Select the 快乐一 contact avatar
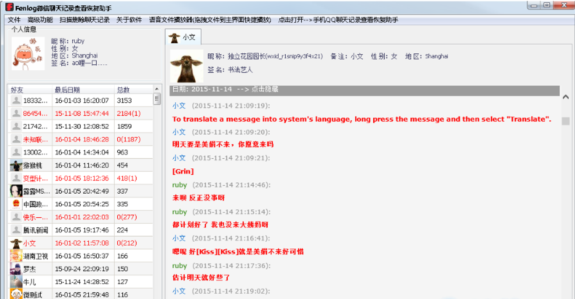The width and height of the screenshot is (575, 299). [x=16, y=217]
